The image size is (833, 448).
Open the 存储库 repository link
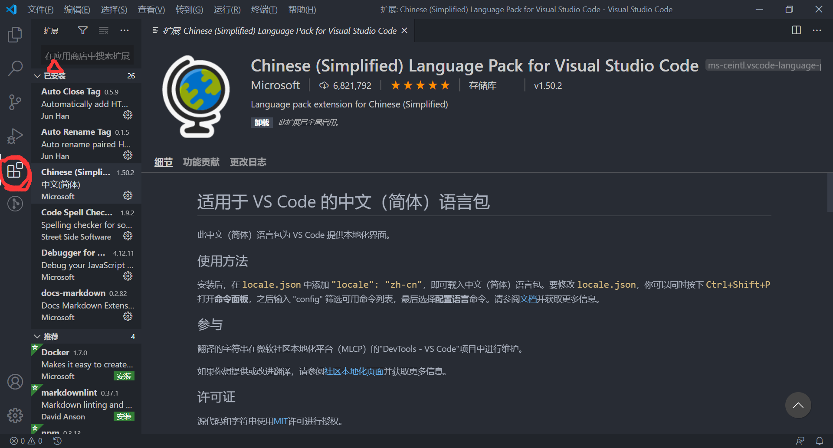[482, 86]
